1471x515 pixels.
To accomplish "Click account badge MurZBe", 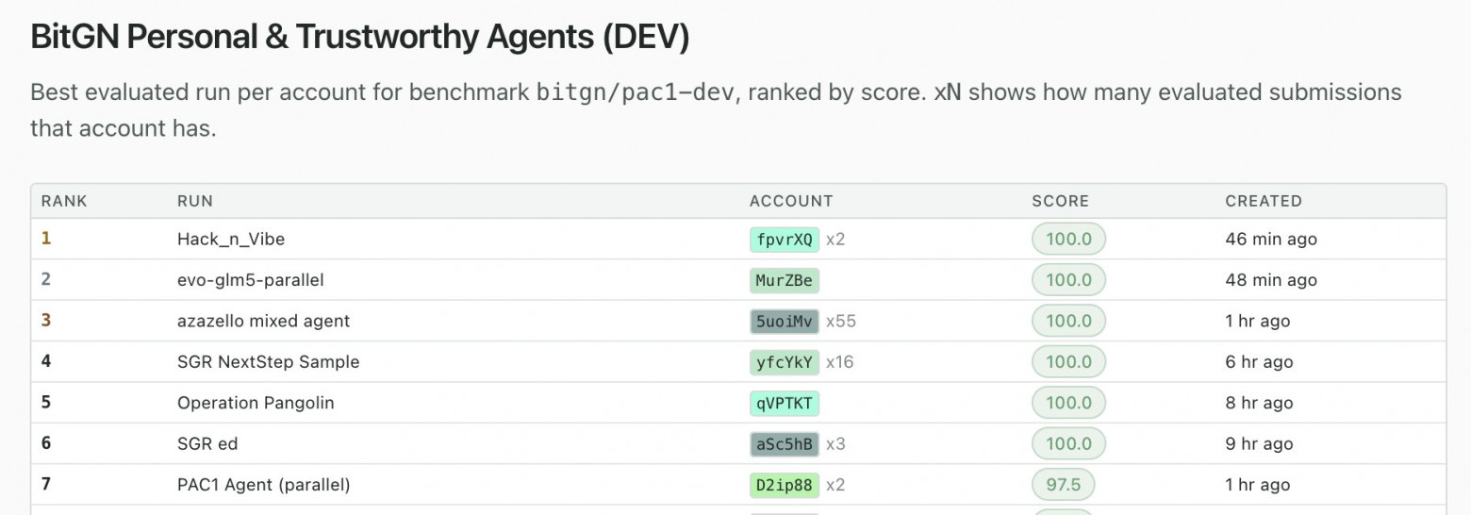I will tap(785, 280).
